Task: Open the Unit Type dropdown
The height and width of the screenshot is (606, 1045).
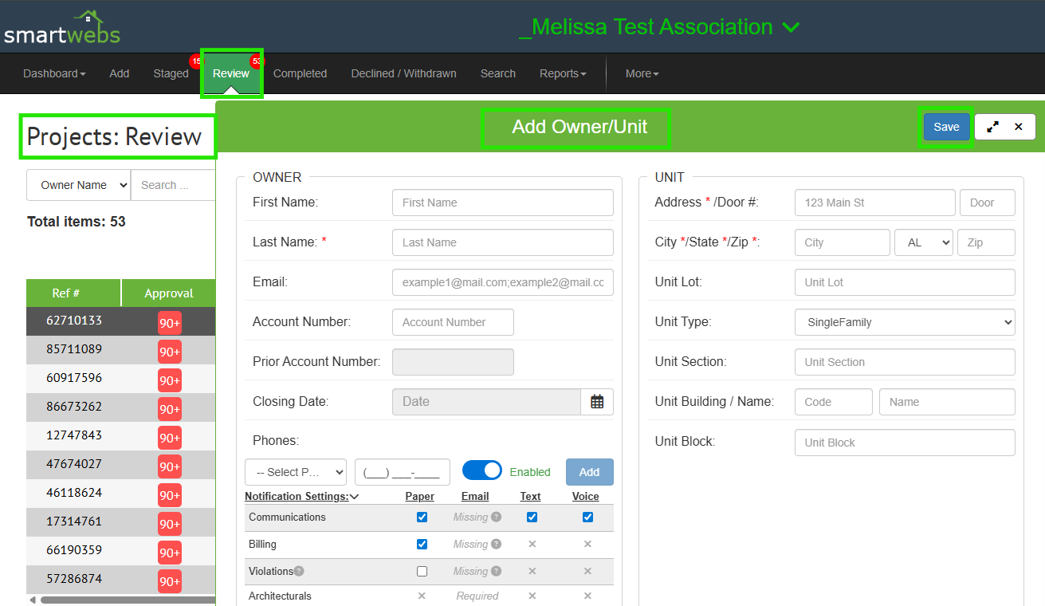Action: (x=904, y=322)
